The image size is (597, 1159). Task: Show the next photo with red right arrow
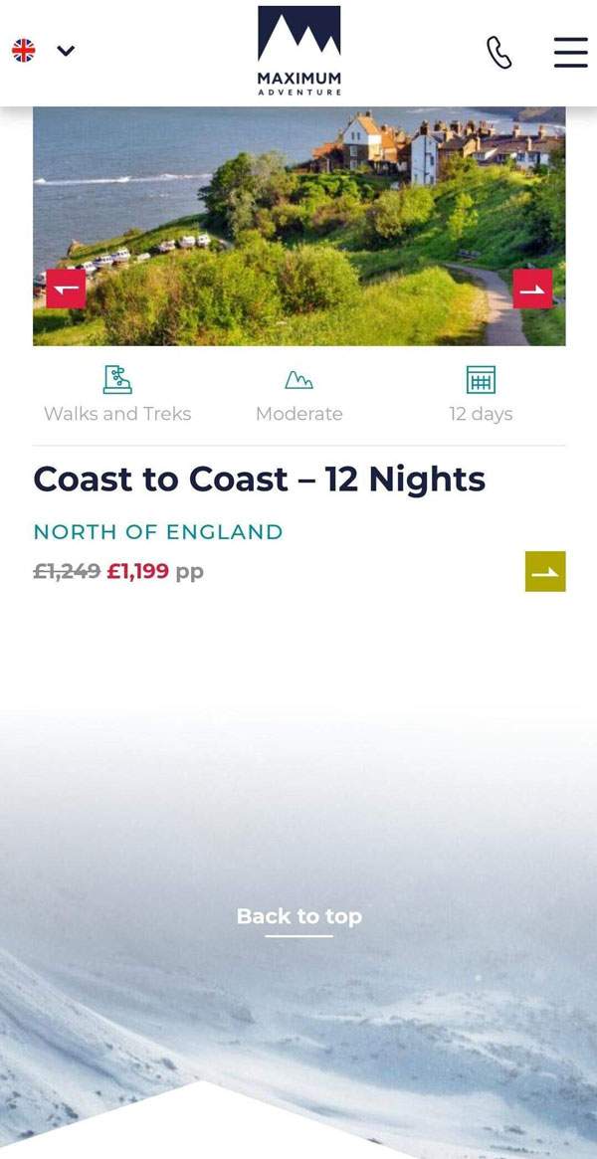[532, 289]
